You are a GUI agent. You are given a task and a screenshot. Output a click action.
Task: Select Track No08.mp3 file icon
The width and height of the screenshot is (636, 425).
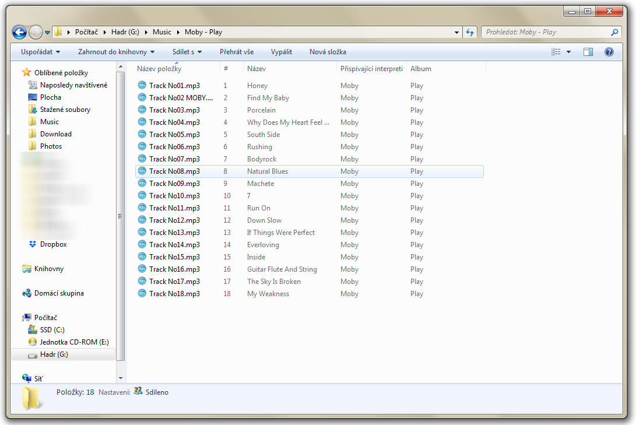(x=142, y=170)
